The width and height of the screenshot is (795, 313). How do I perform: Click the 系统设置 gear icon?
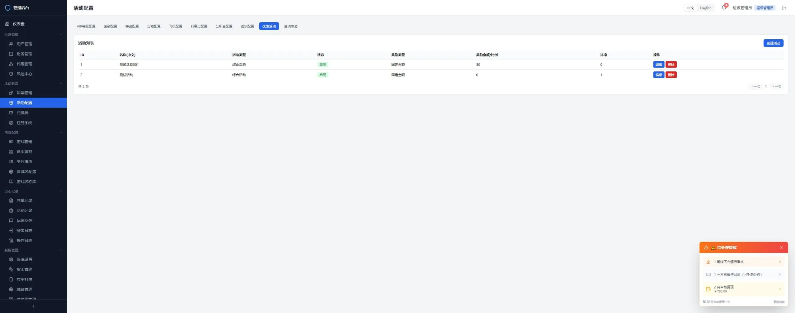pos(11,259)
